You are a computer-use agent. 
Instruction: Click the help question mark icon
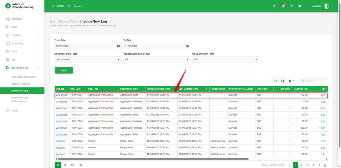click(x=275, y=6)
